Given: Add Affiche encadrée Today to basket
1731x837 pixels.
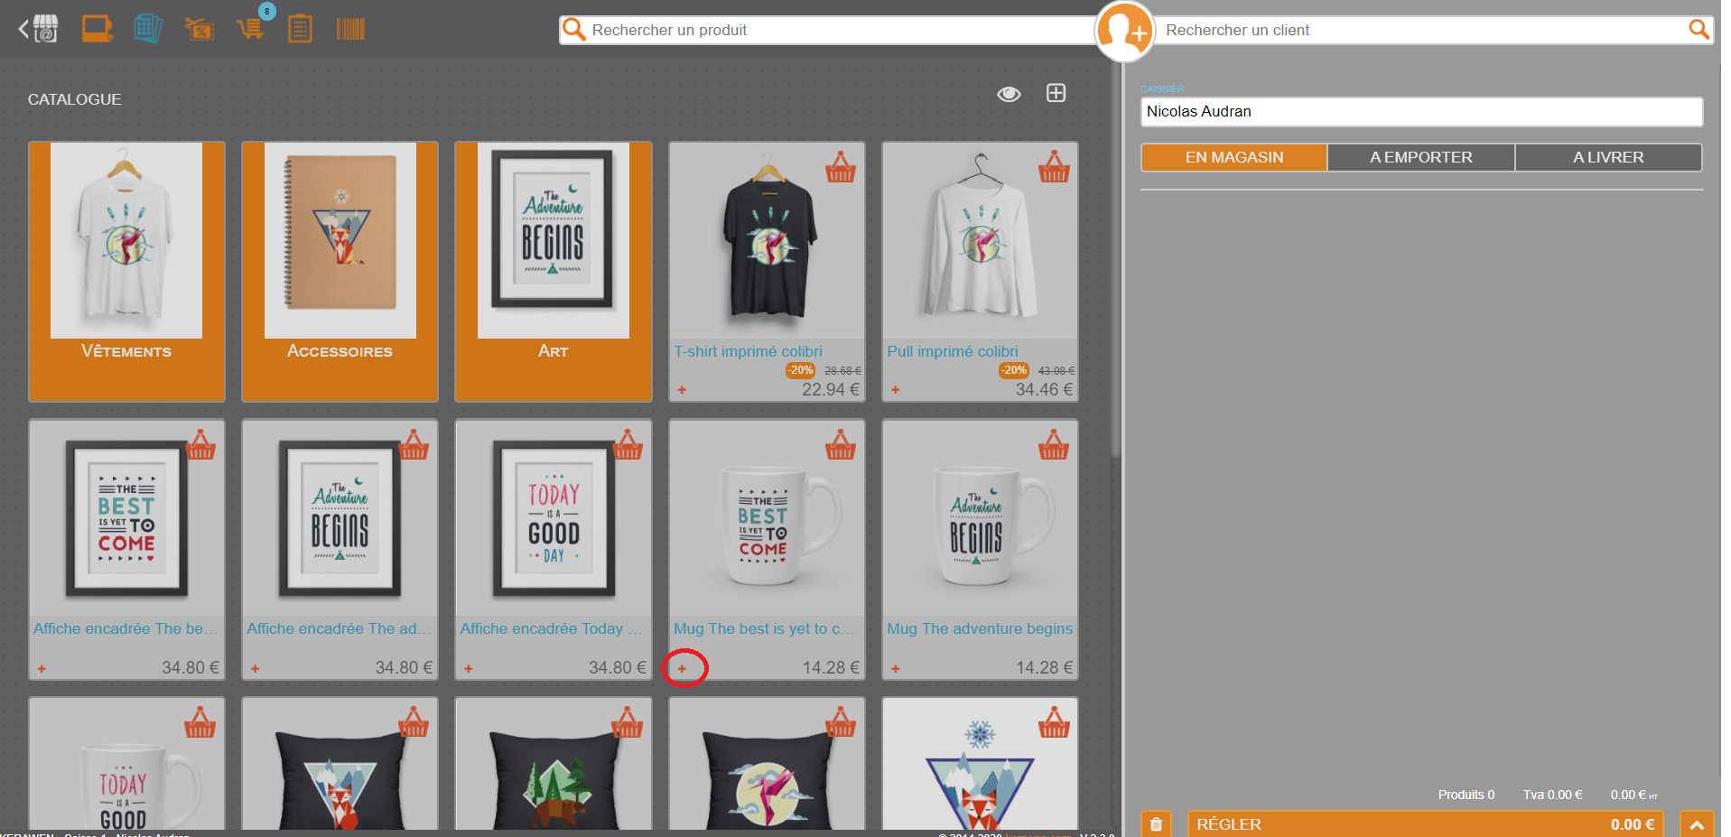Looking at the screenshot, I should click(628, 444).
